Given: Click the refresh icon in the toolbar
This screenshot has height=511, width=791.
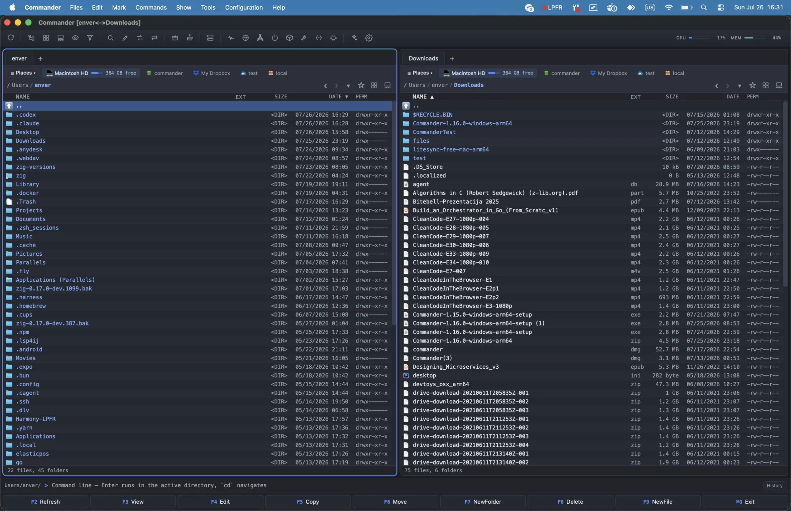Looking at the screenshot, I should coord(11,38).
